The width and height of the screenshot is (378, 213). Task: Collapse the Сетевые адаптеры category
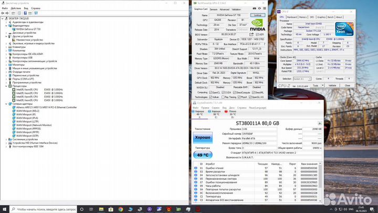click(x=6, y=104)
